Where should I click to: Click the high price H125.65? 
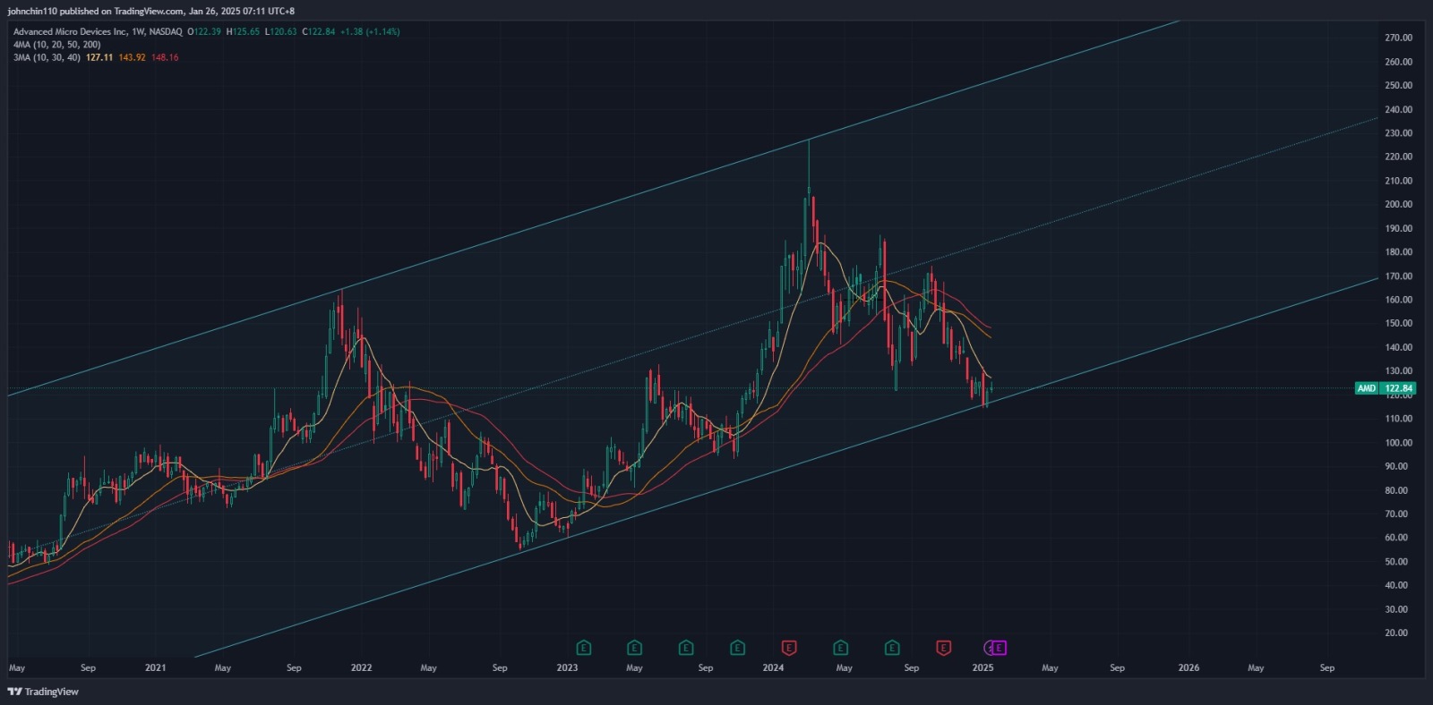(x=243, y=31)
